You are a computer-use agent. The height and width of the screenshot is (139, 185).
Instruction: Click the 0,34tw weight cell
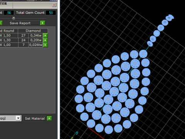point(36,36)
